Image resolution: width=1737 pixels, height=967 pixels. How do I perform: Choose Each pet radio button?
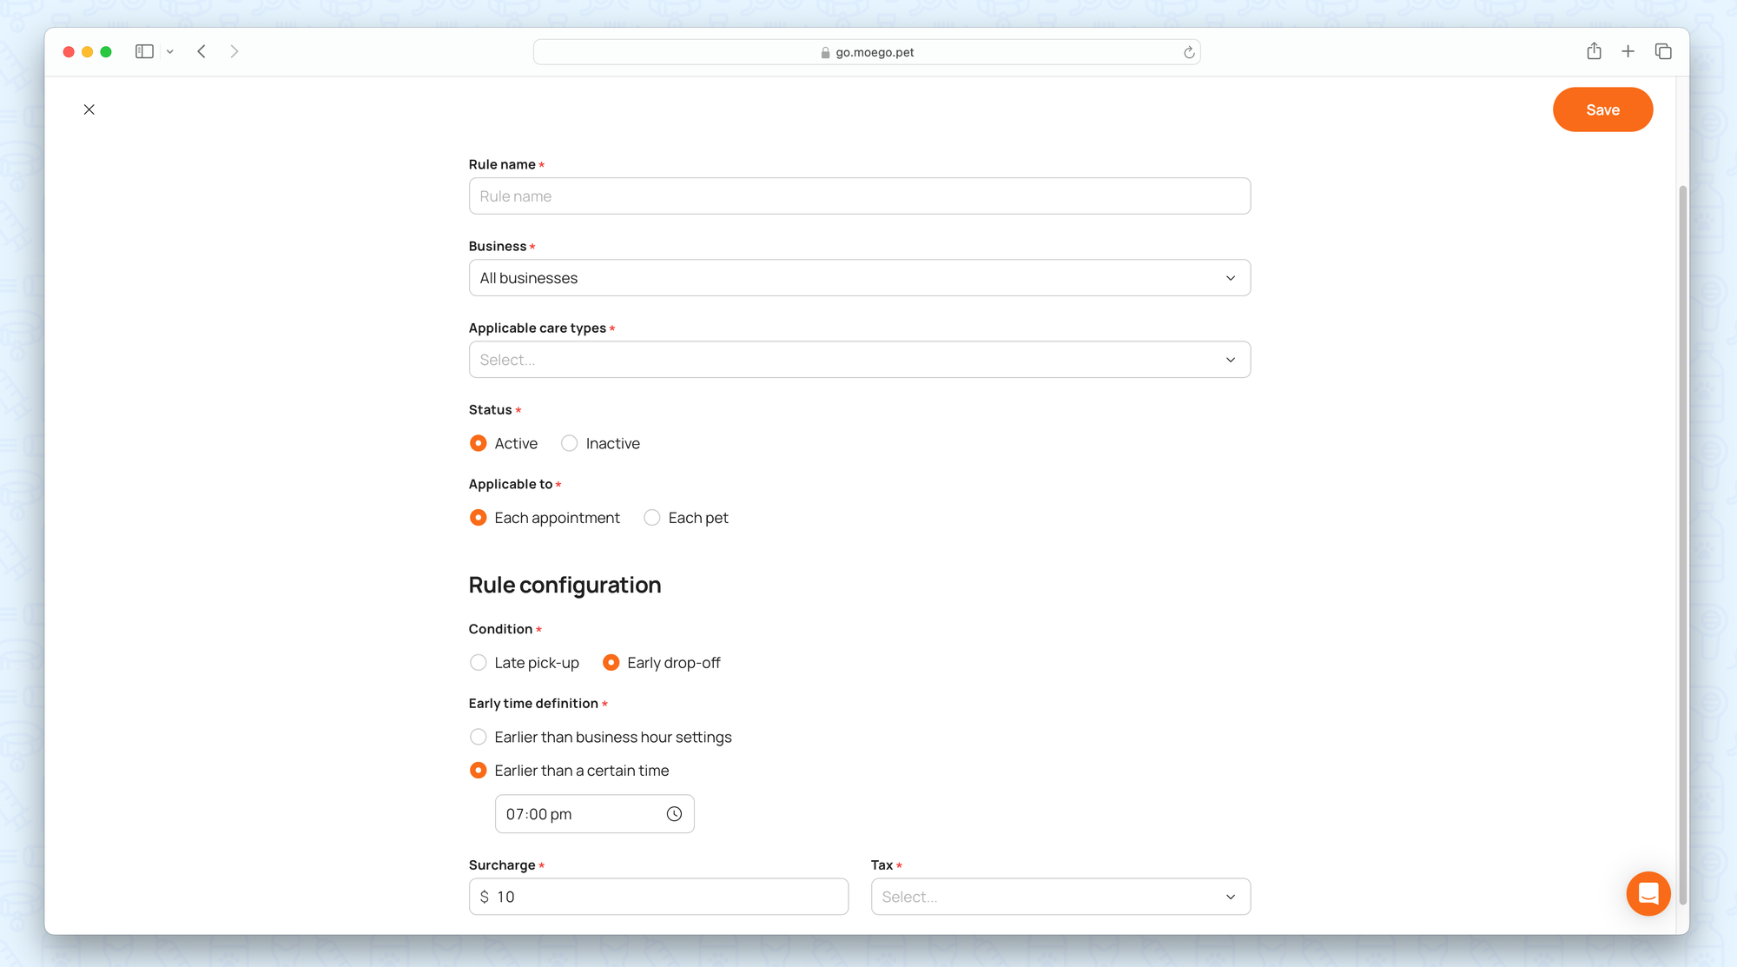[x=651, y=518]
